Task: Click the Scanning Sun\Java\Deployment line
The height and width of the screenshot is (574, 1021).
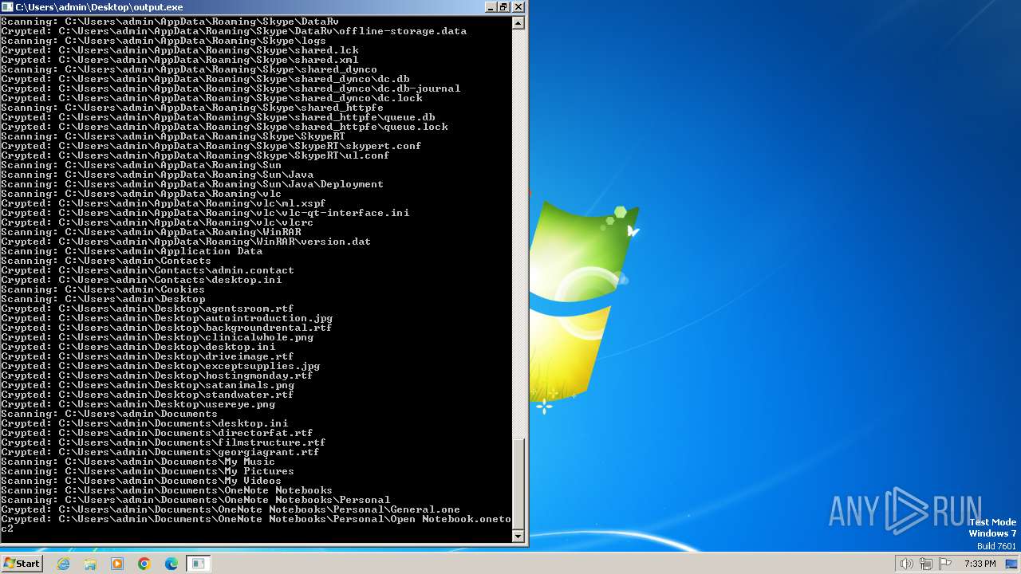Action: [x=192, y=184]
